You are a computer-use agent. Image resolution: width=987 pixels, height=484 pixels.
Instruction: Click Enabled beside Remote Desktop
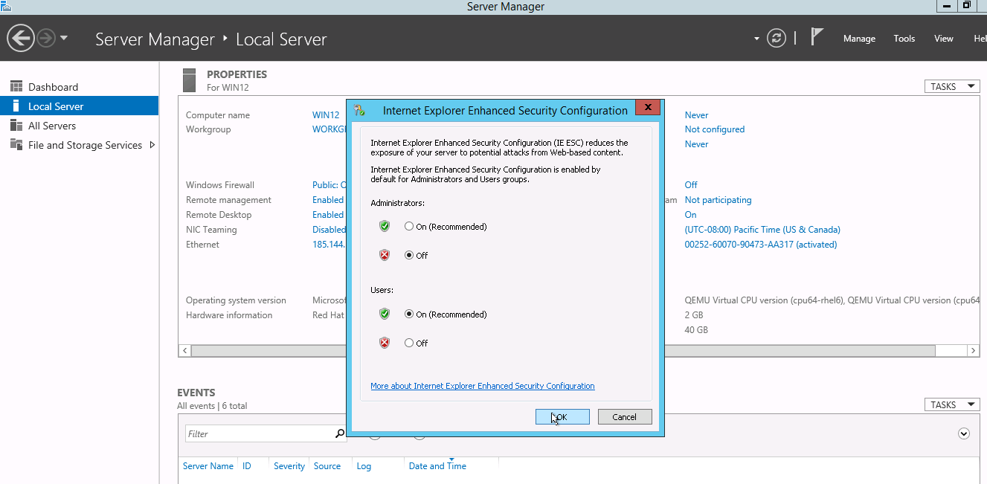[x=328, y=215]
